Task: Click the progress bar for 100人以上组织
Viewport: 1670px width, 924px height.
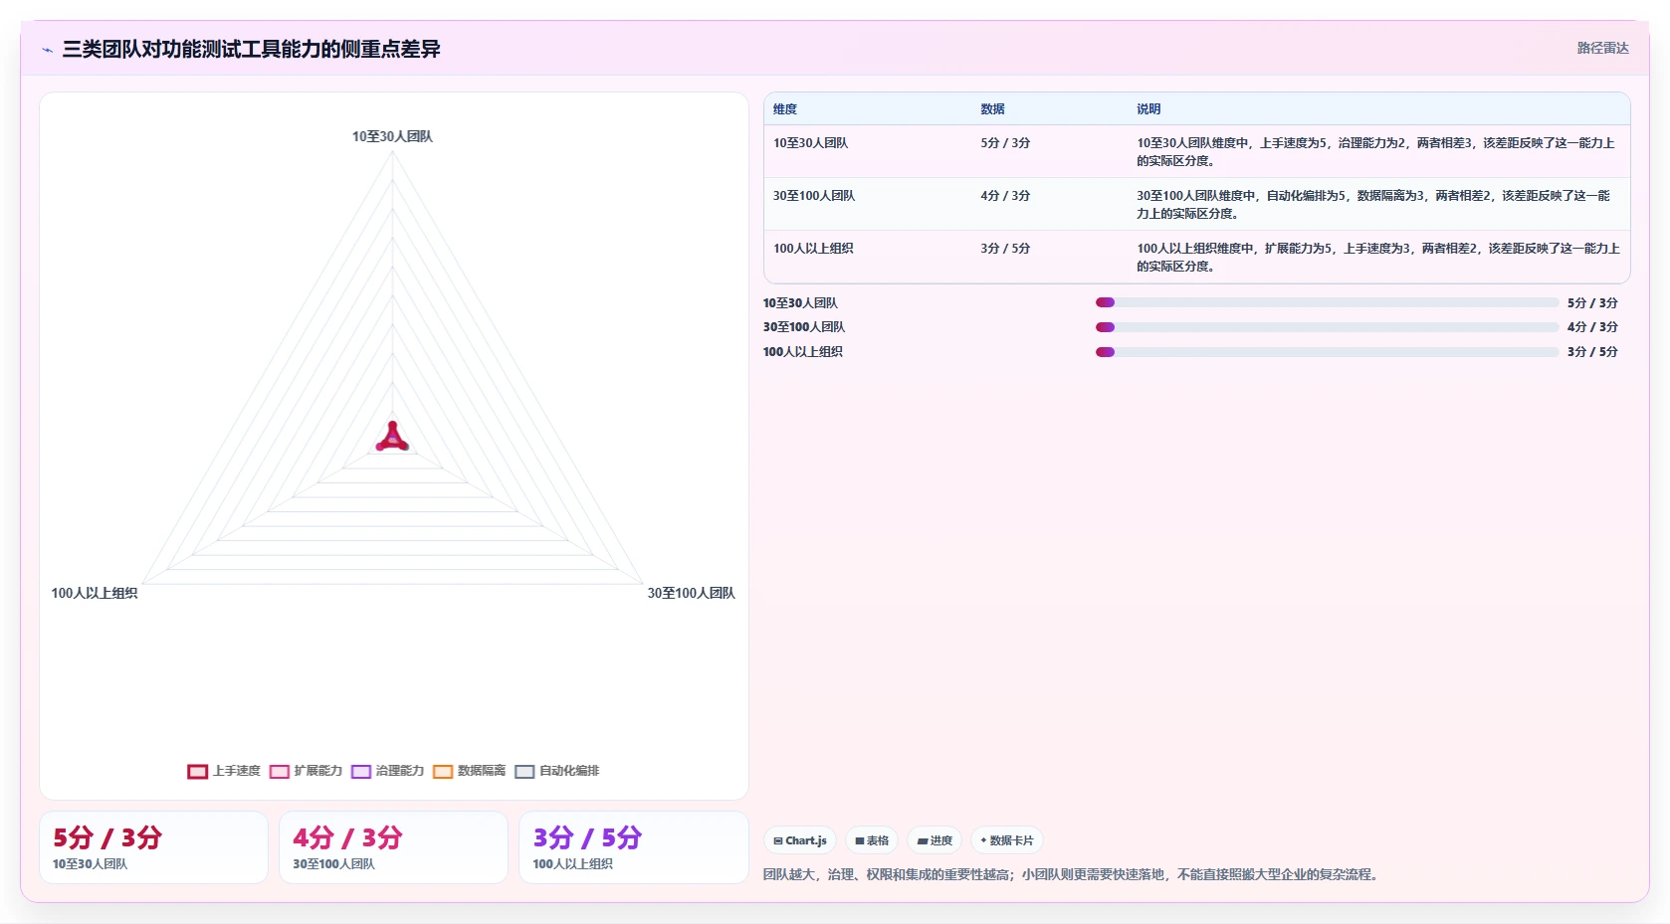Action: pos(1327,352)
